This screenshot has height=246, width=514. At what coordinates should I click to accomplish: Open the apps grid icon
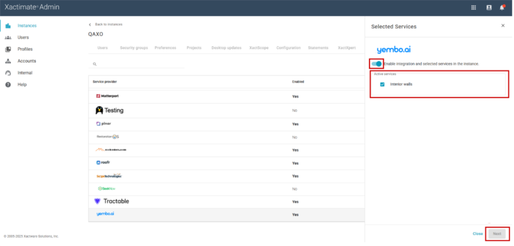[x=473, y=8]
